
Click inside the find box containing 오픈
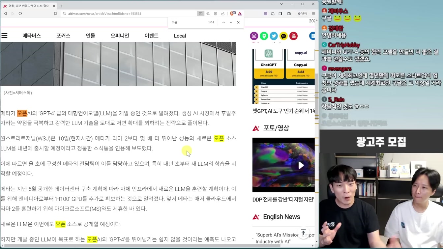tap(188, 22)
